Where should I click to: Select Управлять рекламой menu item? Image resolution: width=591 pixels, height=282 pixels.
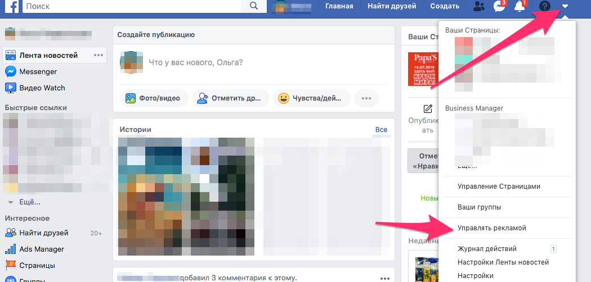(491, 228)
